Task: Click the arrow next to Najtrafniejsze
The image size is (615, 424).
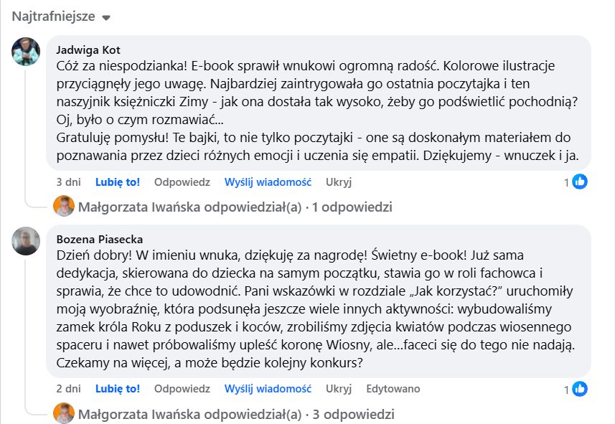Action: coord(106,18)
